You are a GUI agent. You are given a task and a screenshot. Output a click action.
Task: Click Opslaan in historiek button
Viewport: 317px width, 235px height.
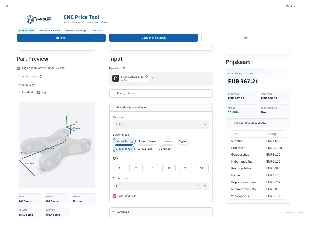point(153,38)
